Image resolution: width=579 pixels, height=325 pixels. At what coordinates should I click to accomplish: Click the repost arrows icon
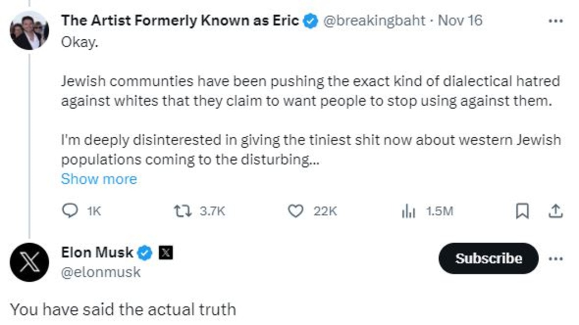coord(183,211)
